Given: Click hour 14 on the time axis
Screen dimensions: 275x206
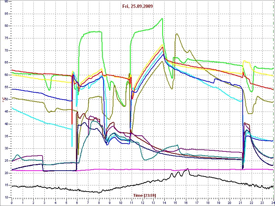Looking at the screenshot, I should pyautogui.click(x=164, y=202).
